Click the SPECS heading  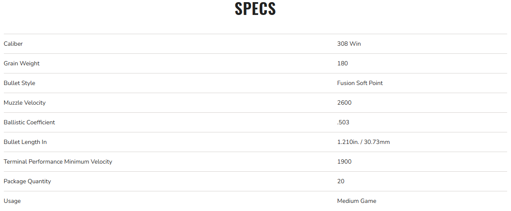[255, 9]
